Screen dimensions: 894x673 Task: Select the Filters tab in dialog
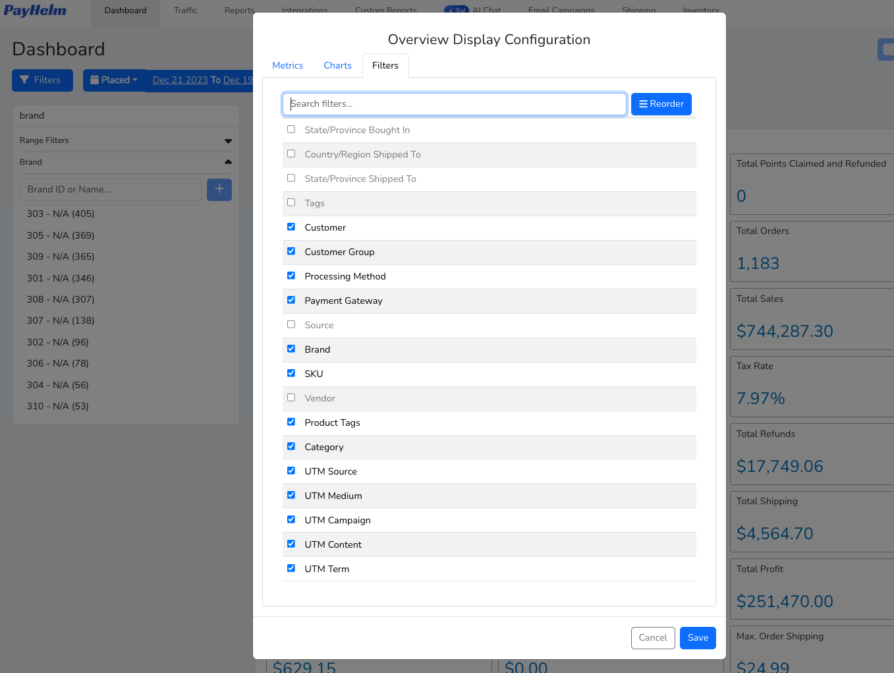tap(385, 66)
